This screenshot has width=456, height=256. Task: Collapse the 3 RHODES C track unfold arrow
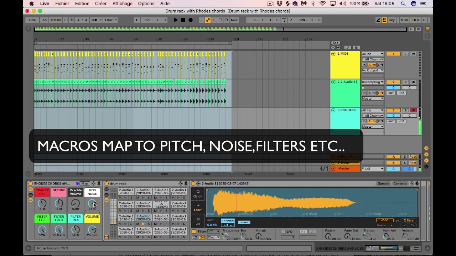[333, 110]
